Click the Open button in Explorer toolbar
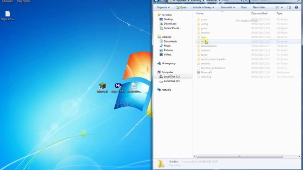The image size is (303, 170). [x=181, y=8]
